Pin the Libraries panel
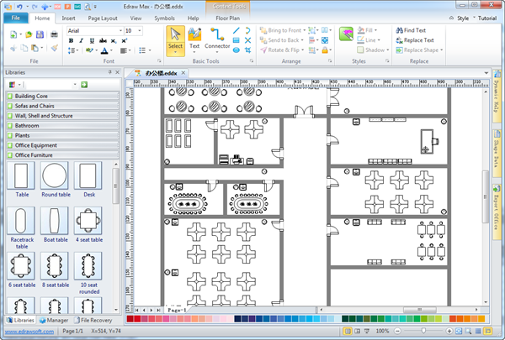 coord(110,72)
